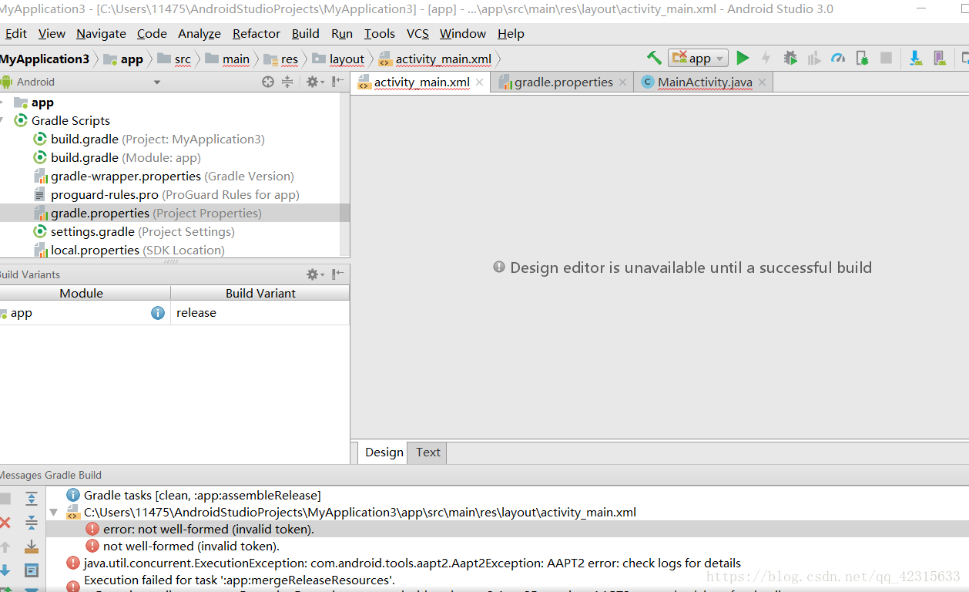Open Project panel settings gear

(314, 82)
